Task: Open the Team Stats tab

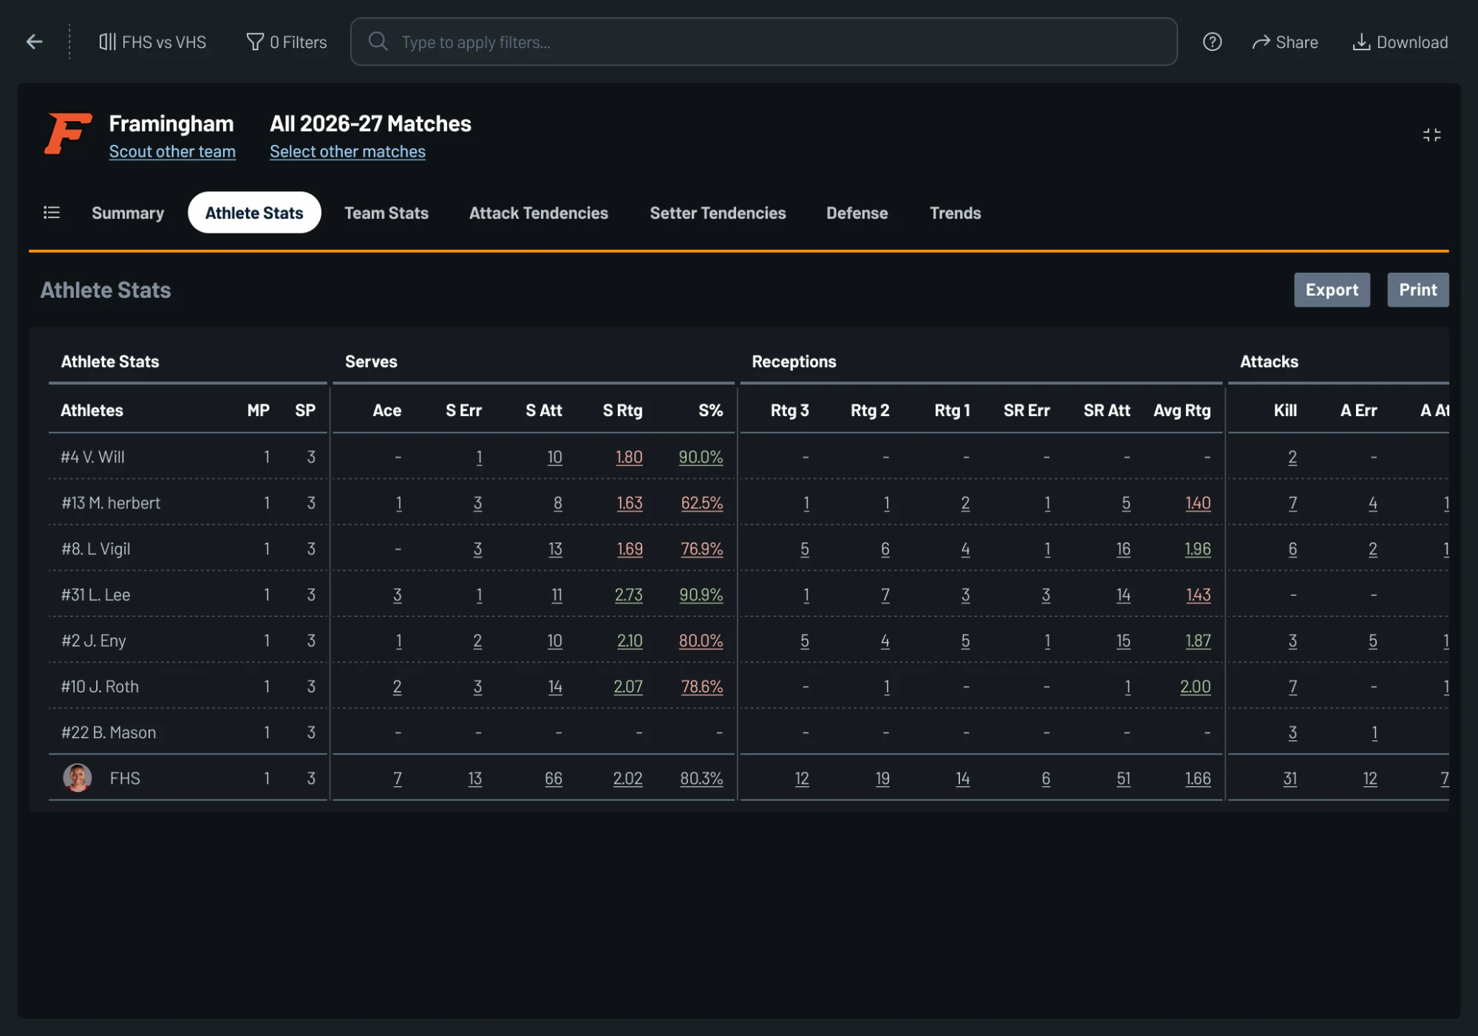Action: pos(386,213)
